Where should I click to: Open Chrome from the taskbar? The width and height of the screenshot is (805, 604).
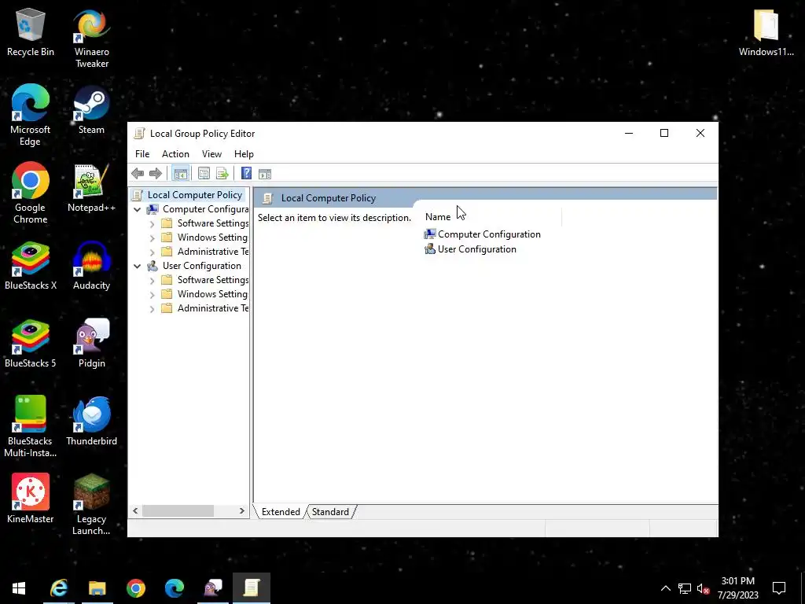tap(136, 588)
